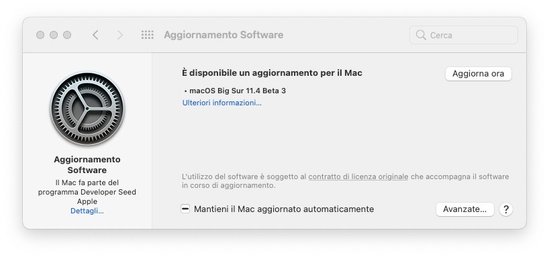Open help with the question mark button
The height and width of the screenshot is (257, 549).
pyautogui.click(x=506, y=209)
